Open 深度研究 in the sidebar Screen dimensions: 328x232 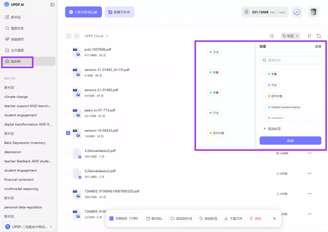17,39
